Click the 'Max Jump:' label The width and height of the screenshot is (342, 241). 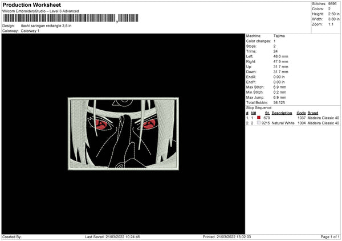point(255,97)
